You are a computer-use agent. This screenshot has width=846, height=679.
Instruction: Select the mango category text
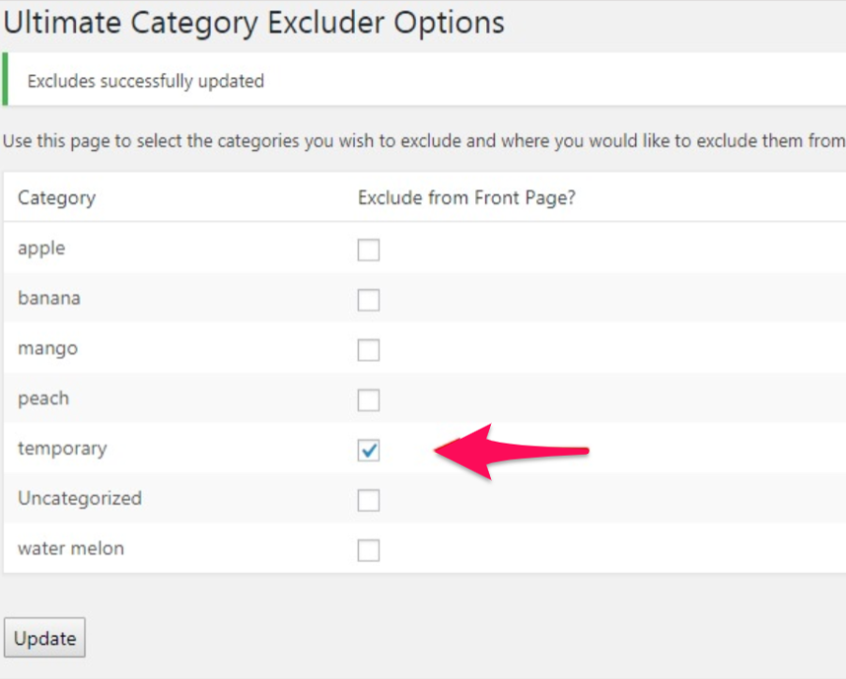[x=48, y=349]
